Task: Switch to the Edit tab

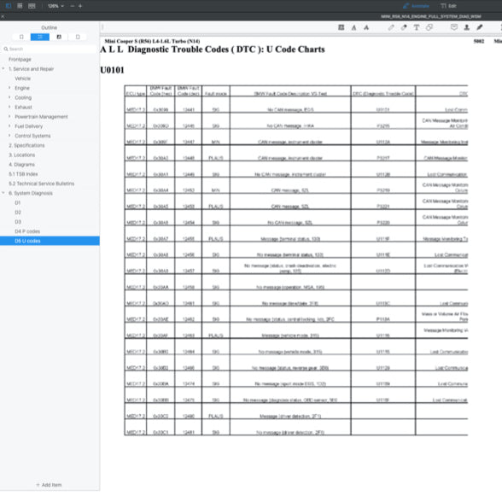Action: tap(449, 6)
